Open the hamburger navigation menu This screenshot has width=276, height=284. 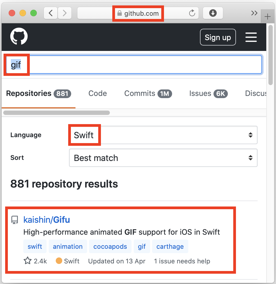pyautogui.click(x=251, y=37)
